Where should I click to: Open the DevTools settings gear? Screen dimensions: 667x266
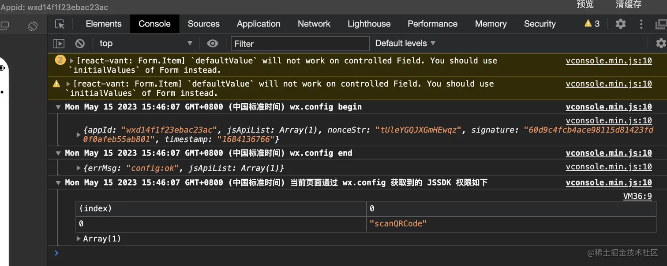pyautogui.click(x=620, y=24)
